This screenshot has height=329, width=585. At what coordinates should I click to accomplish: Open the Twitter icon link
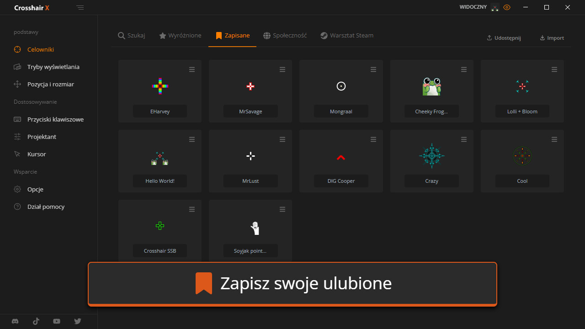click(x=78, y=321)
